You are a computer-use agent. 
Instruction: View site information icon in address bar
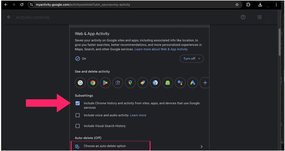(x=31, y=5)
